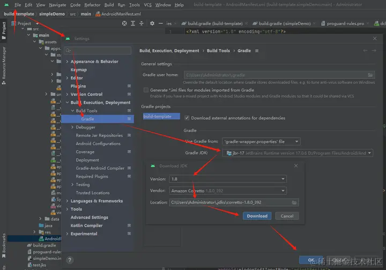Screen dimensions: 386x270
Task: Click project-level icon beside Plugins
Action: click(129, 86)
